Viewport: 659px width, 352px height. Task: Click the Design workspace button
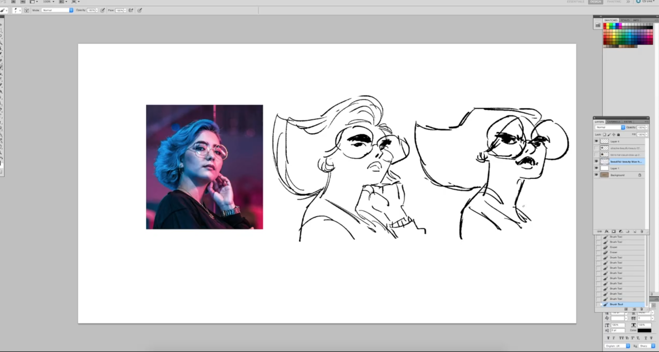596,2
